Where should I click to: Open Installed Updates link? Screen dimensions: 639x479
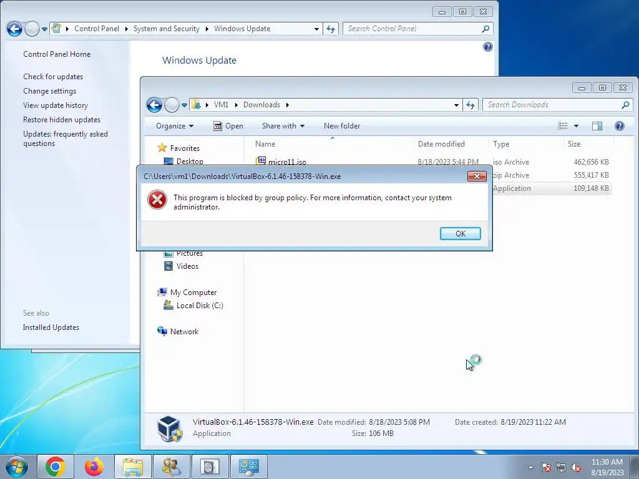tap(51, 327)
